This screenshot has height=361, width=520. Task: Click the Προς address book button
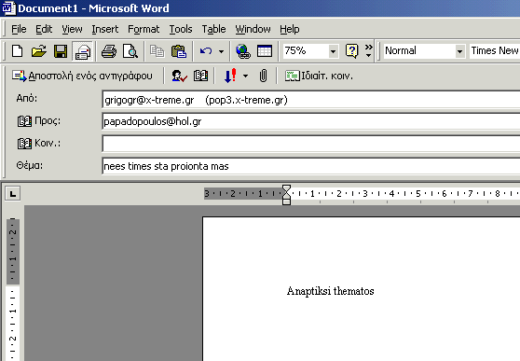coord(39,121)
